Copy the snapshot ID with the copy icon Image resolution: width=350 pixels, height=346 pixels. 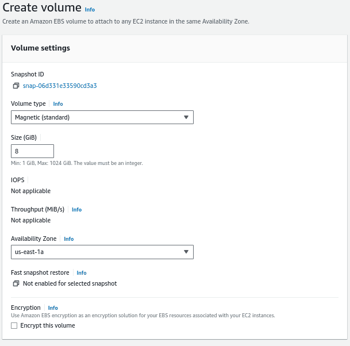pyautogui.click(x=16, y=86)
